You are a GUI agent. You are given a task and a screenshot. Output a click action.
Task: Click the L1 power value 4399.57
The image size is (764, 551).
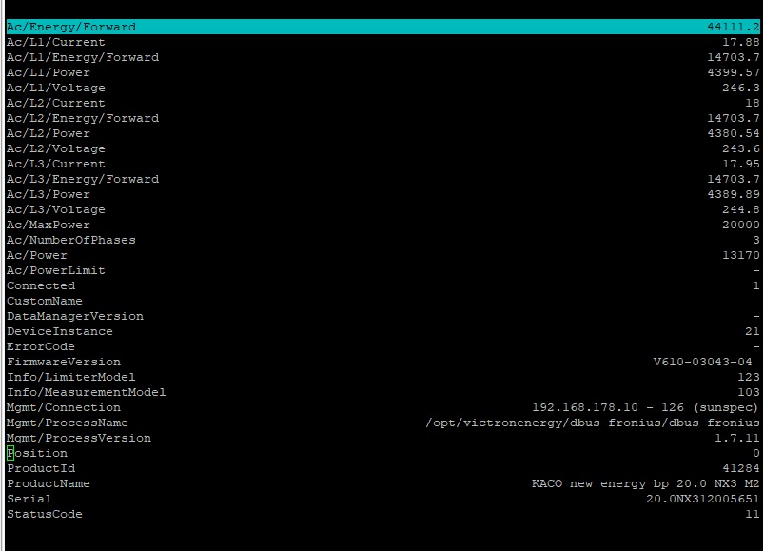pos(734,72)
